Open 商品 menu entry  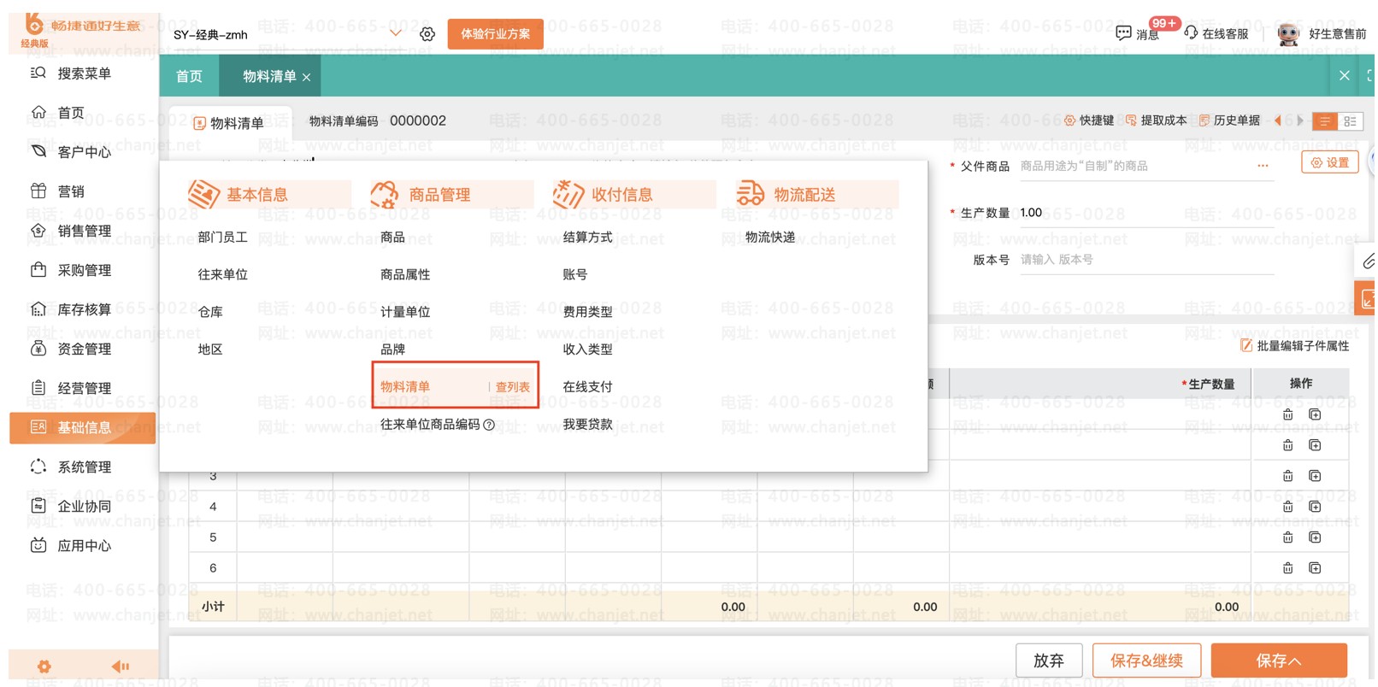pos(392,237)
